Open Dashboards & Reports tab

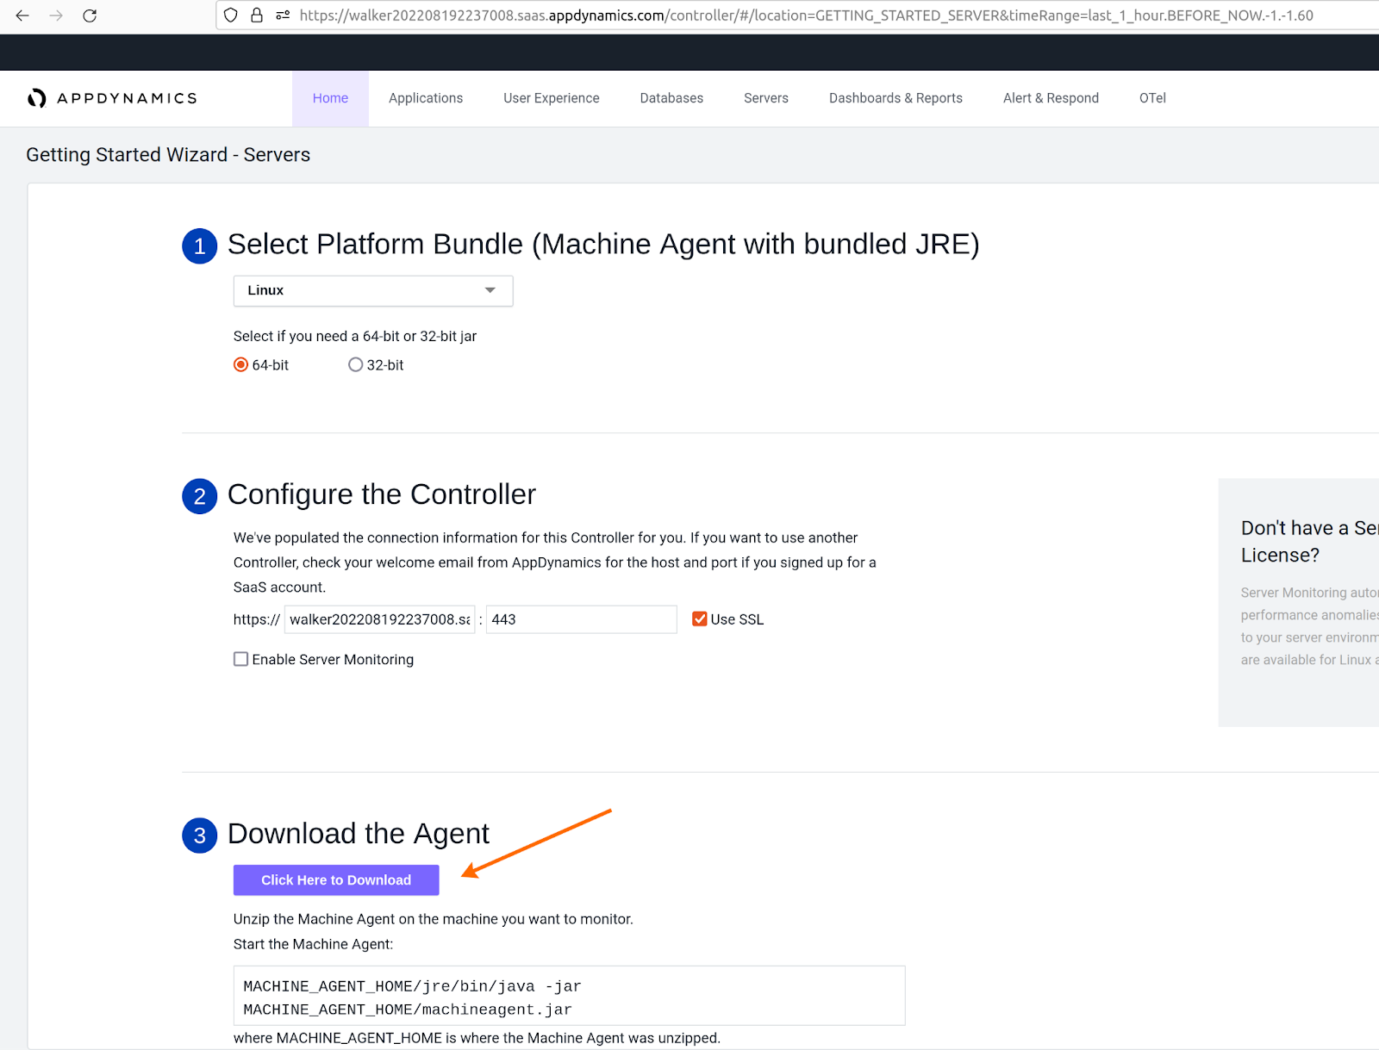click(895, 98)
